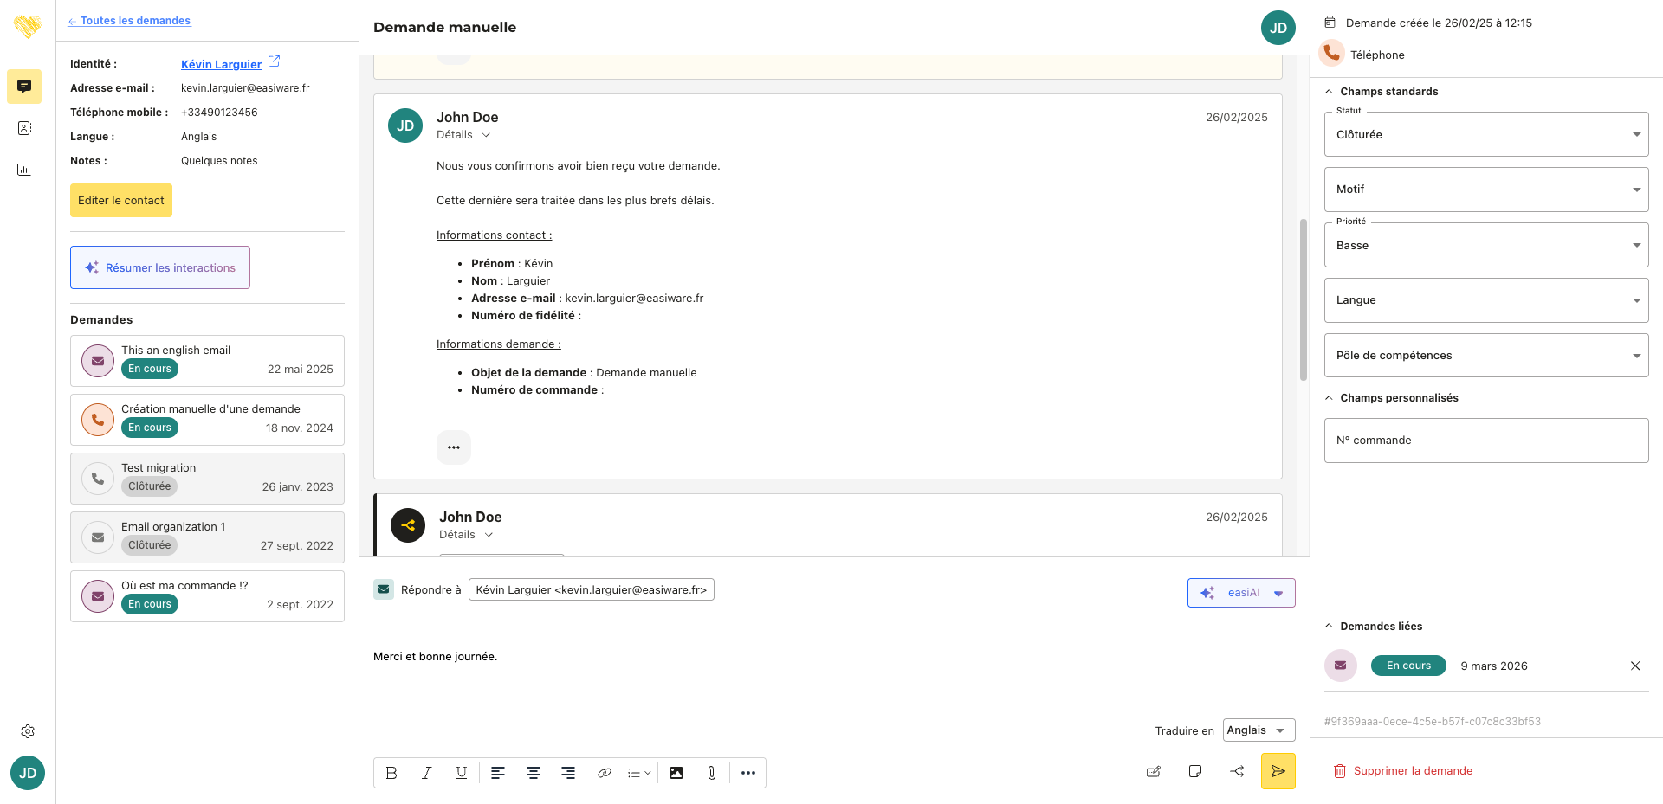Collapse the Champs standards section

1330,92
